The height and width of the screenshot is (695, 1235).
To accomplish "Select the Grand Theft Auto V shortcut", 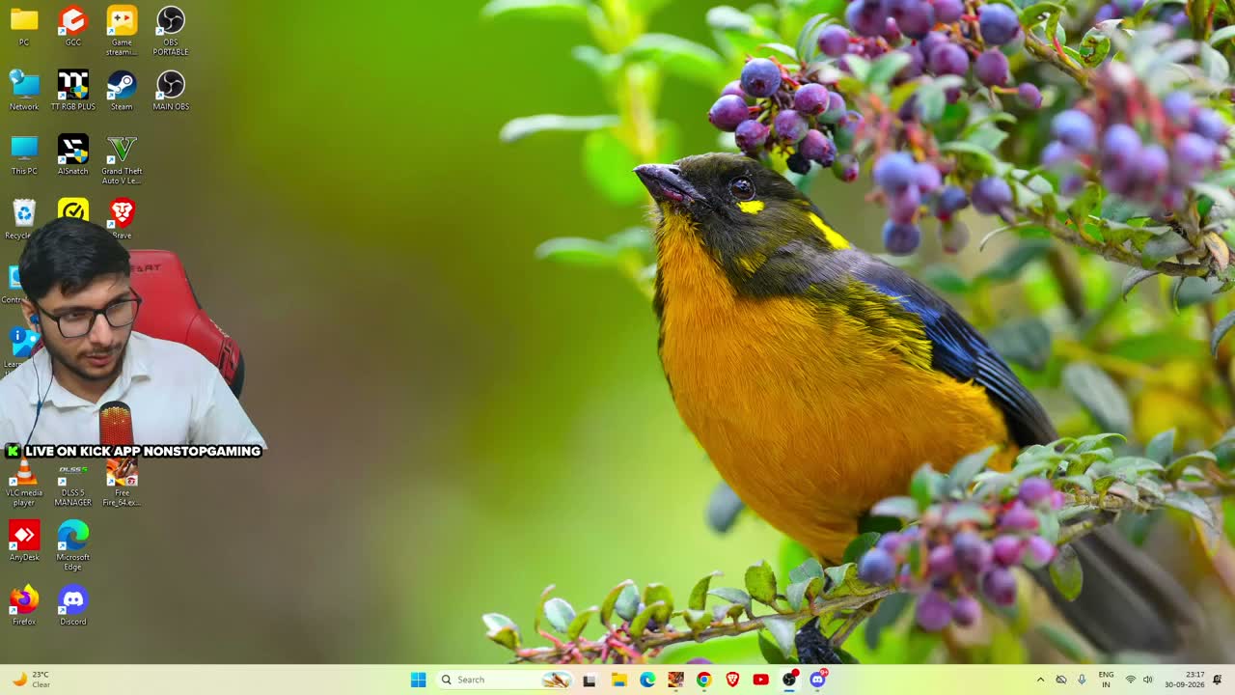I will (x=122, y=160).
